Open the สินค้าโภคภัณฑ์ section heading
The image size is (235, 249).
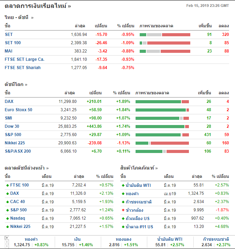coord(139,168)
